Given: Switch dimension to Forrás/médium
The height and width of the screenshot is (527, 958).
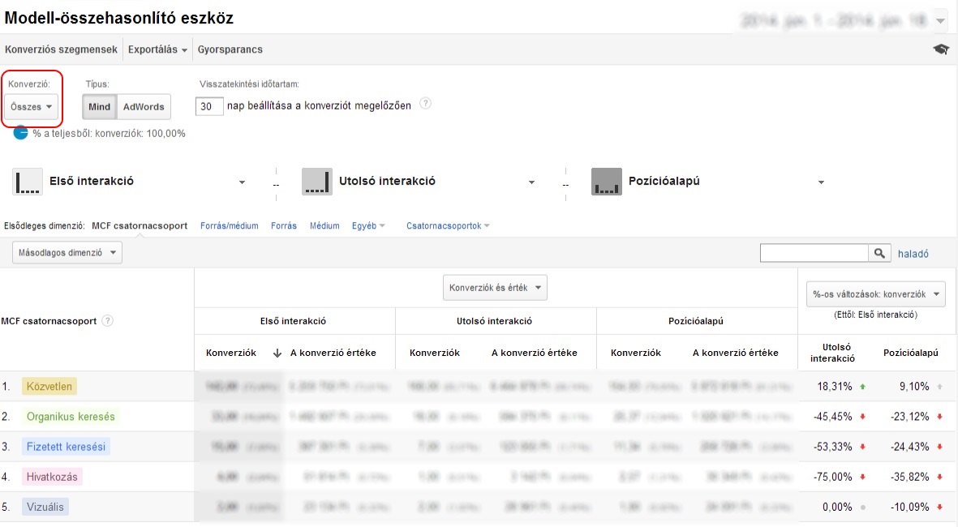Looking at the screenshot, I should (x=229, y=225).
